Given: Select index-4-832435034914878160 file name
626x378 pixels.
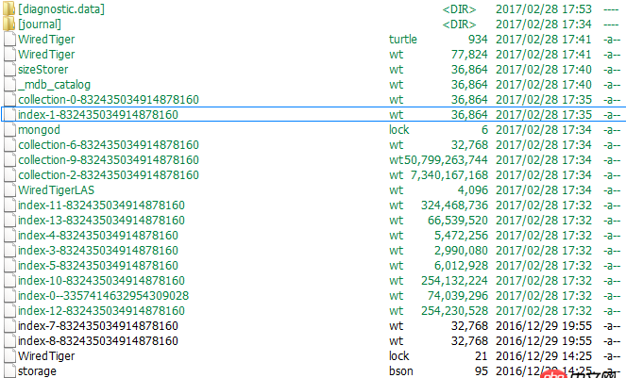Looking at the screenshot, I should click(x=98, y=236).
